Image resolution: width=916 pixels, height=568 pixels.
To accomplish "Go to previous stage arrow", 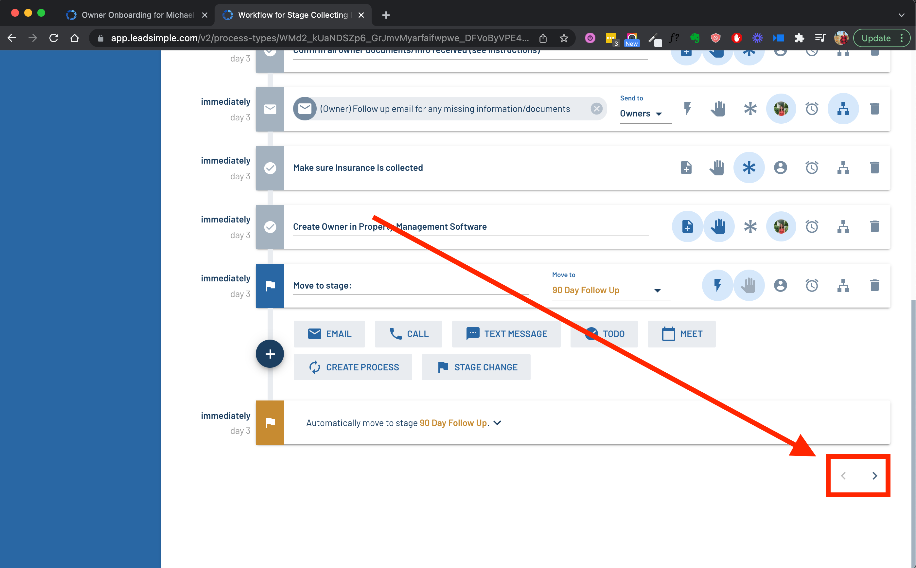I will coord(843,476).
